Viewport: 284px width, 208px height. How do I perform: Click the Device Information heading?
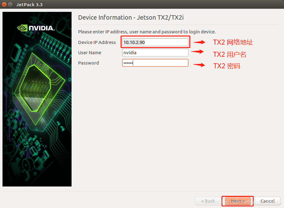[131, 17]
